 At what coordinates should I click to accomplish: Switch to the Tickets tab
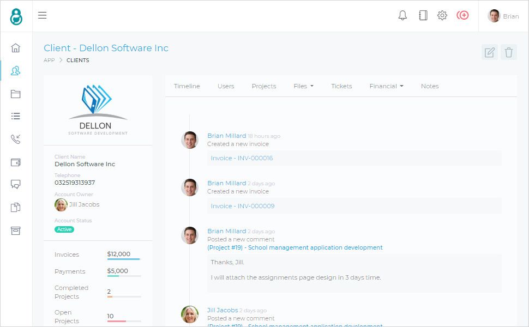point(341,86)
